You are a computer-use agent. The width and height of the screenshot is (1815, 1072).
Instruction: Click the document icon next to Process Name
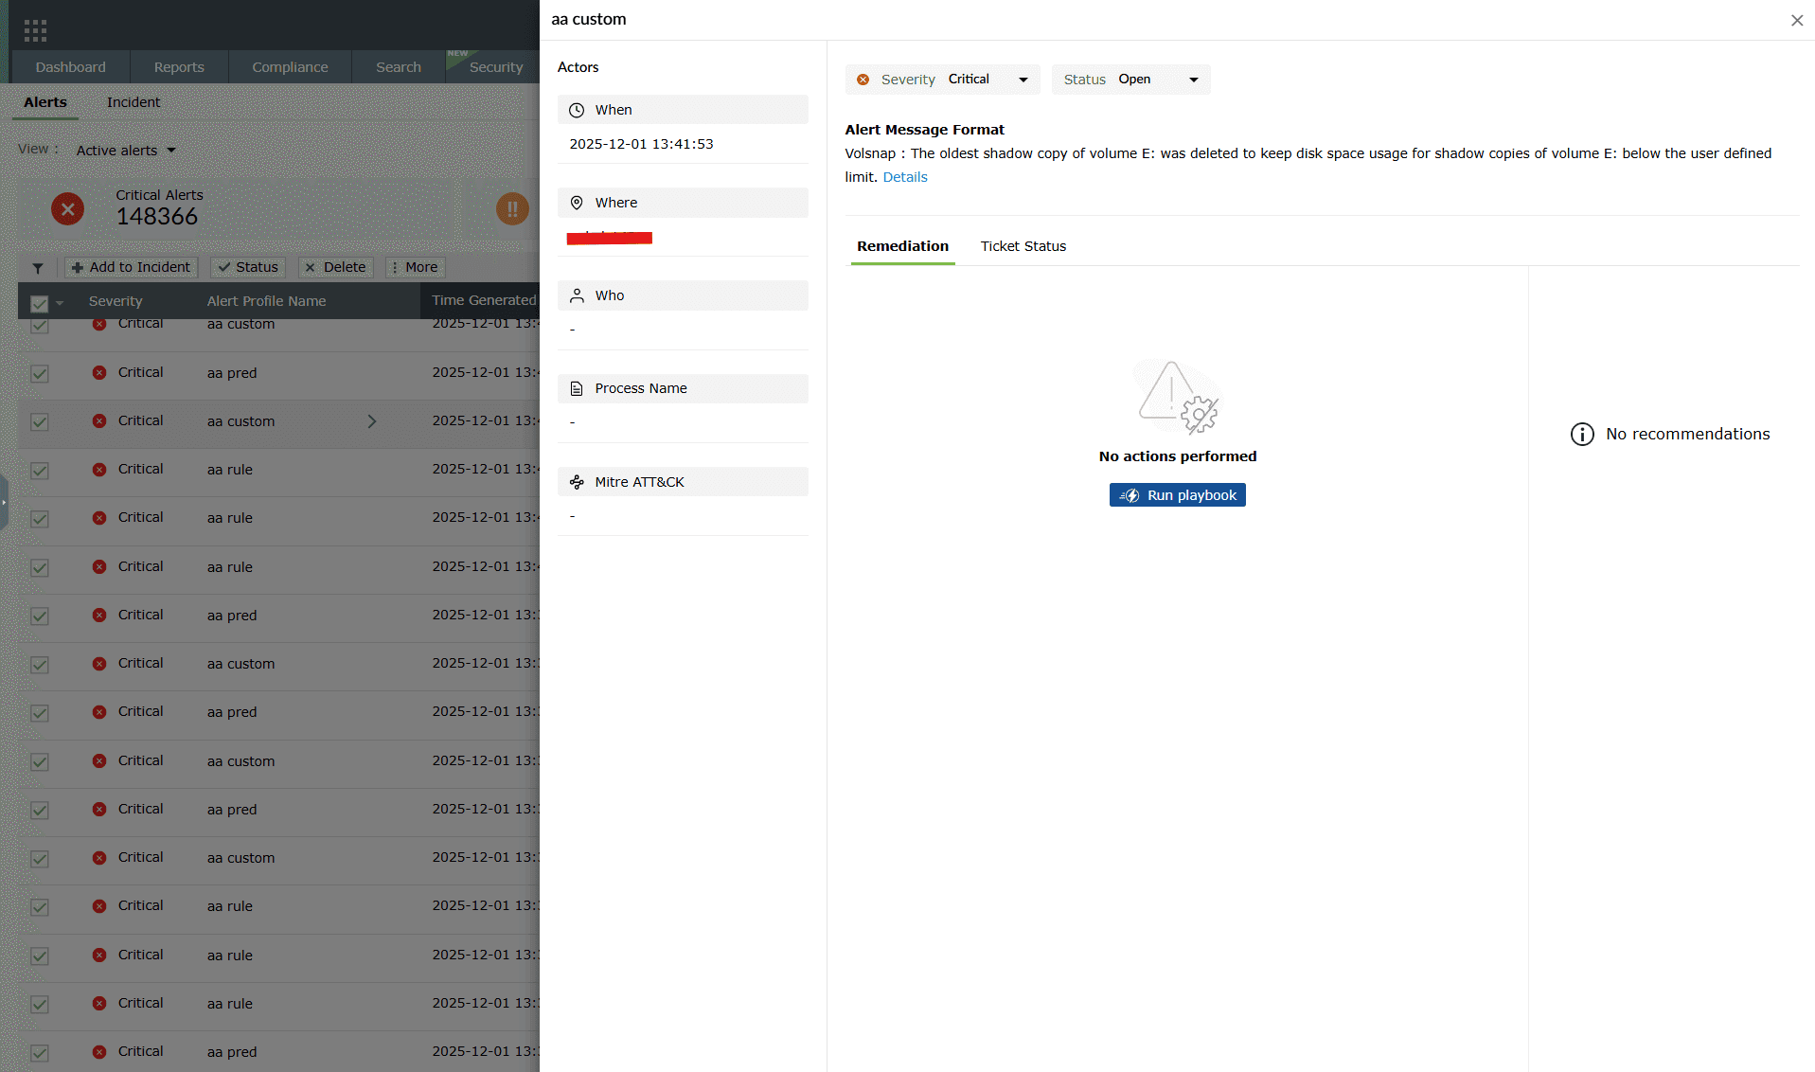(577, 388)
